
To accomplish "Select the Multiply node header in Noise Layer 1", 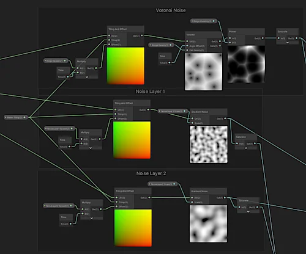I will point(91,132).
